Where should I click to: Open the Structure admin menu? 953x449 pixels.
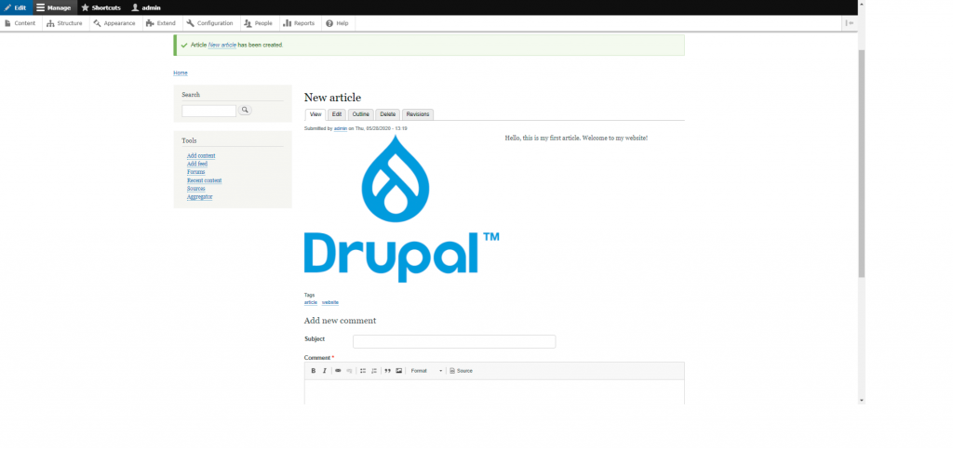64,23
